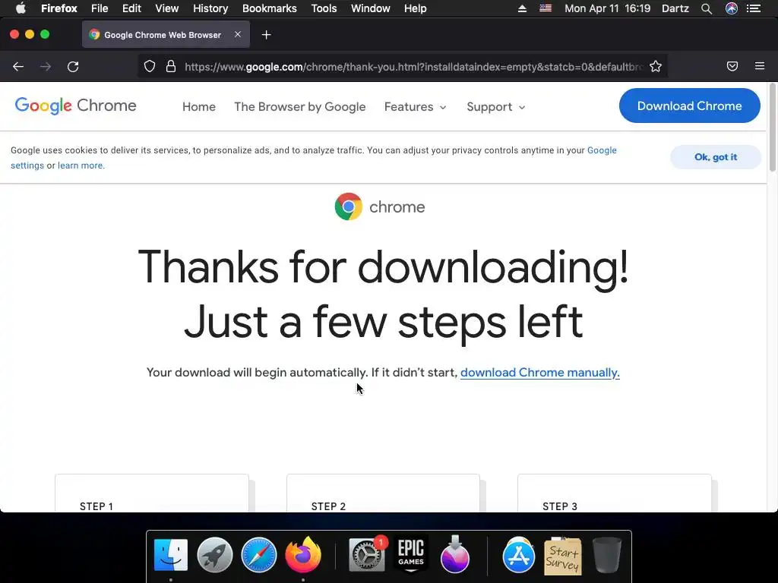Open System Preferences in the dock
The height and width of the screenshot is (583, 778).
coord(367,554)
